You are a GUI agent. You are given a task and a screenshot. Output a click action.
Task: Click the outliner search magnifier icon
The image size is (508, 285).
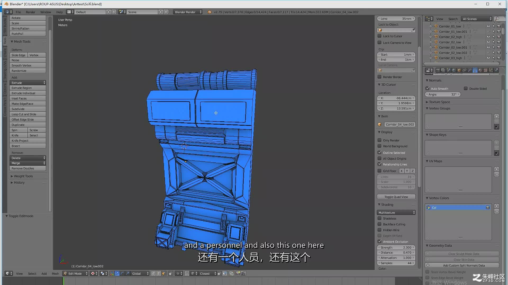click(x=497, y=19)
